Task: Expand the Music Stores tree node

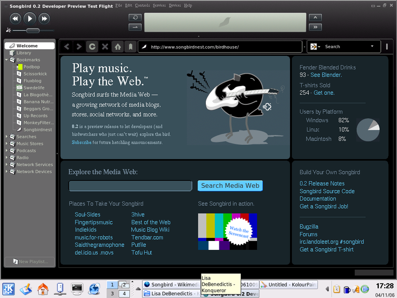Action: 7,144
